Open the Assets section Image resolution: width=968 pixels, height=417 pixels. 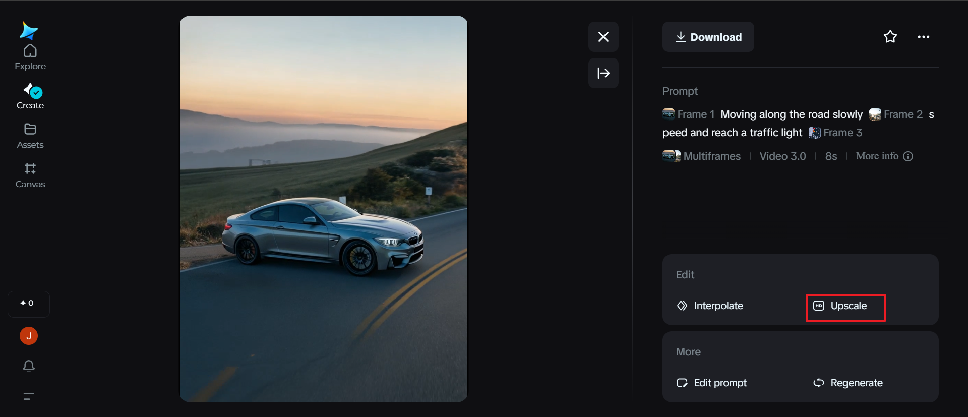pos(30,136)
